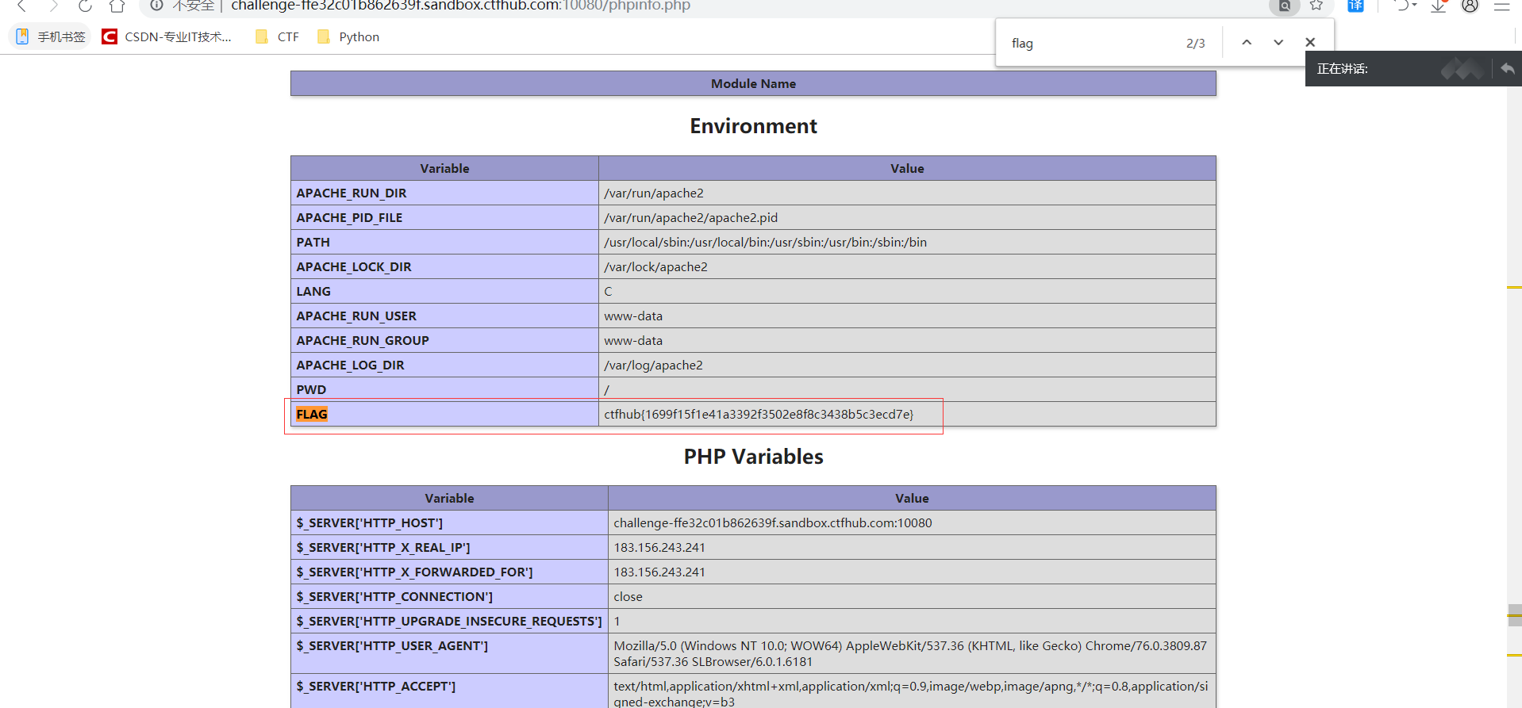Click the browser forward arrow

click(x=53, y=6)
